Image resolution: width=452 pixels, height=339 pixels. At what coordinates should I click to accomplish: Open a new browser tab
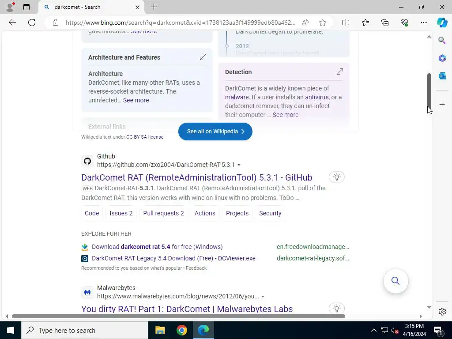point(154,7)
